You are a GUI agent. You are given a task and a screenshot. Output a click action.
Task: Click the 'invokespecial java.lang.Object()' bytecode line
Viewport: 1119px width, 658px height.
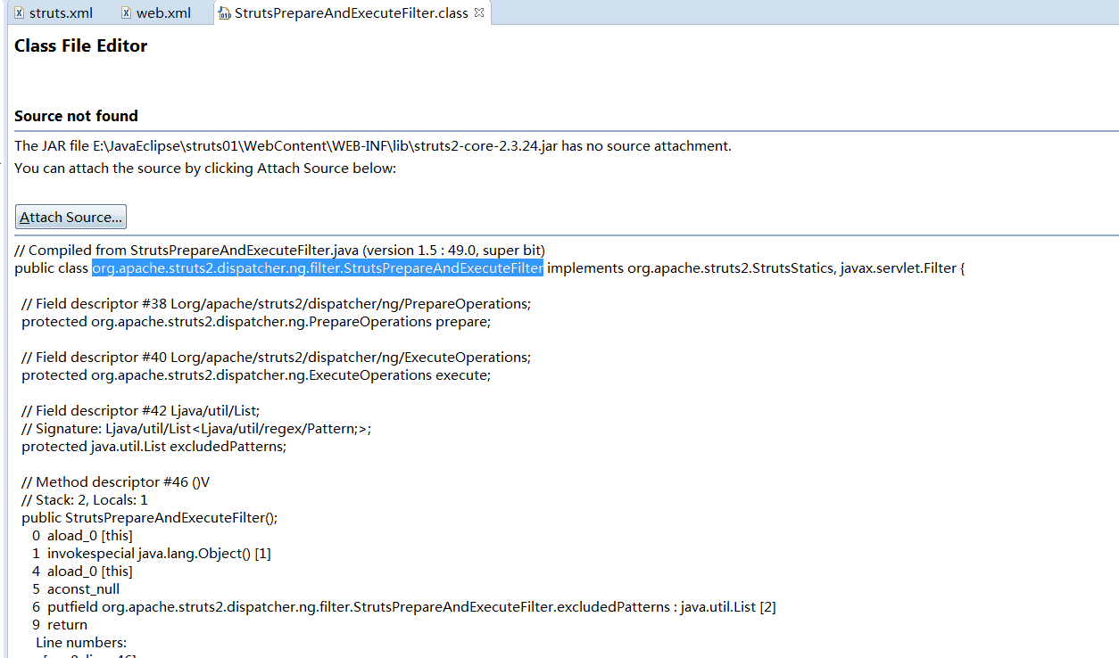pyautogui.click(x=152, y=554)
